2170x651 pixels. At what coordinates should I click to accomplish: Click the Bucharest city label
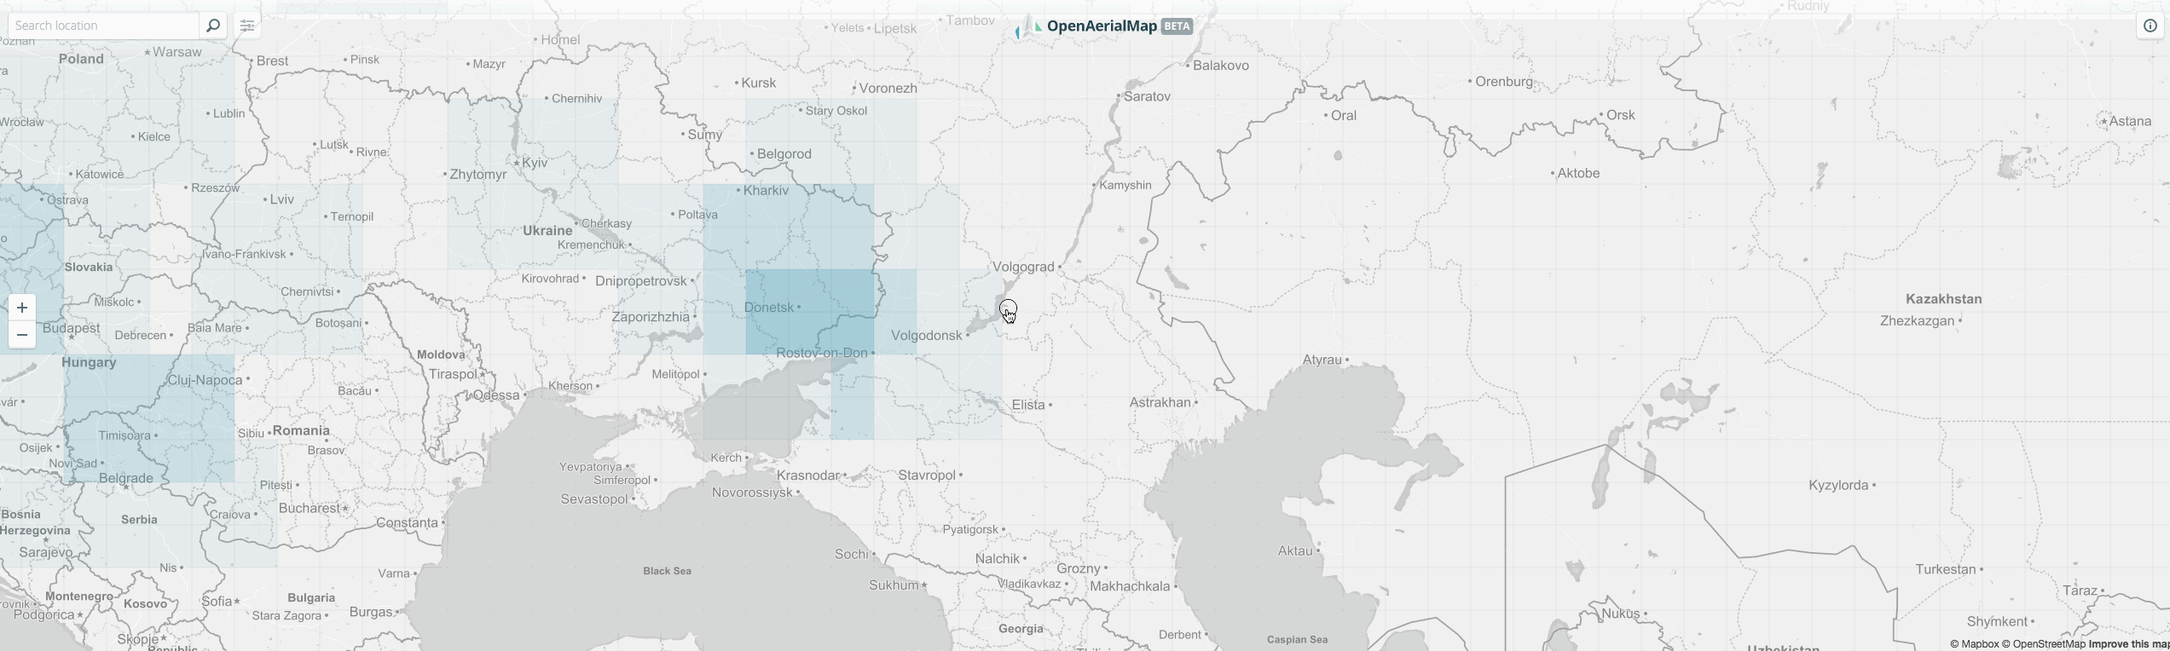click(310, 509)
